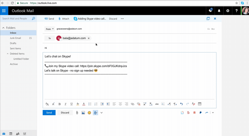Image resolution: width=249 pixels, height=136 pixels.
Task: Click the subject line field
Action: tap(129, 48)
